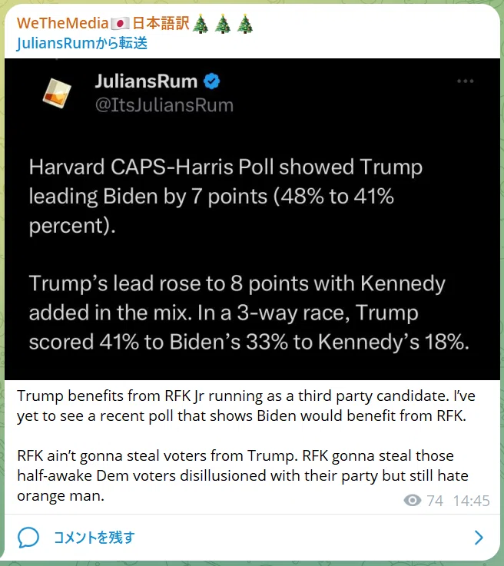This screenshot has width=504, height=566.
Task: Open the JuliansRumから転送 forwarded source link
Action: point(82,43)
